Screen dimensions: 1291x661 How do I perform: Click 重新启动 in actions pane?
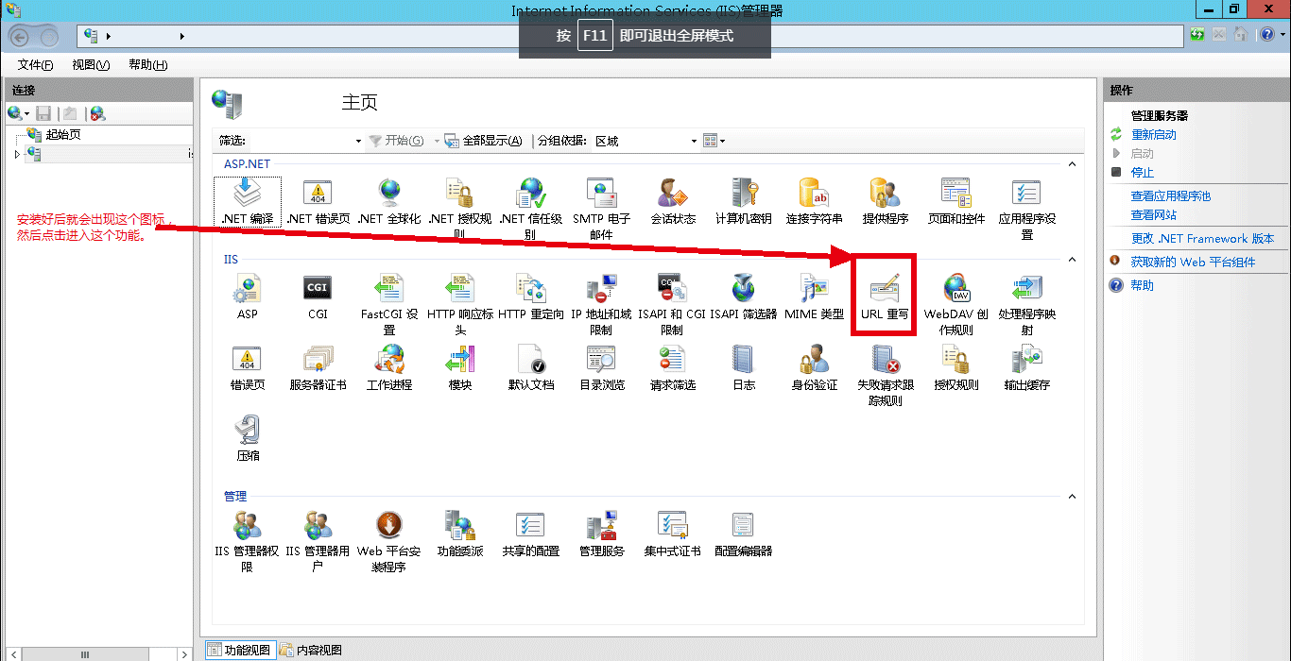(1154, 135)
